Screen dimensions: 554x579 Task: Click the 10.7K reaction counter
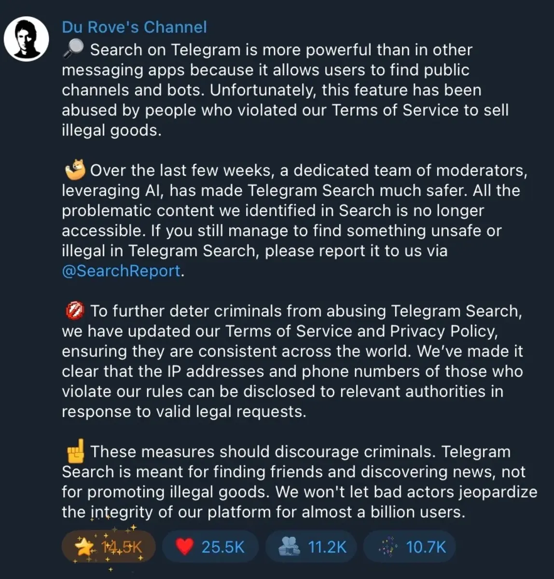pos(427,546)
